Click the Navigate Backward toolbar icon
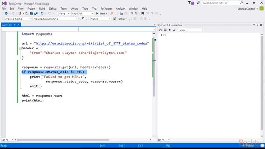 (x=6, y=14)
